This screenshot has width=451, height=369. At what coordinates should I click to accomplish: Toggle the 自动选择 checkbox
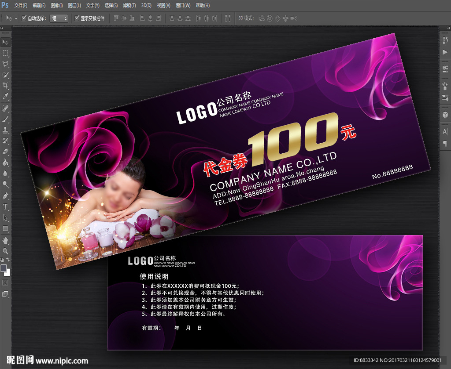point(24,18)
